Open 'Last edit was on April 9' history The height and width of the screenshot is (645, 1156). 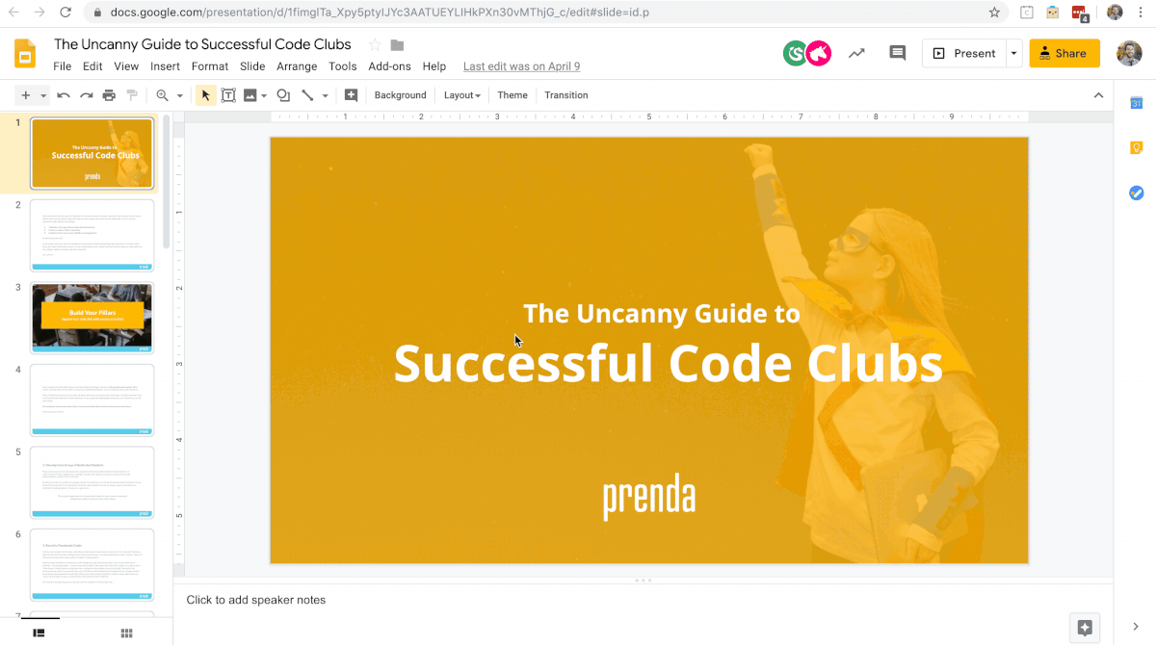[521, 66]
